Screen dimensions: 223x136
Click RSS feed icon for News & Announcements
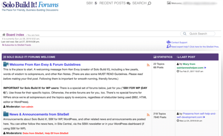pyautogui.click(x=148, y=115)
